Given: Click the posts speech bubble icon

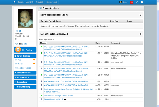Looking at the screenshot, I should [16, 44].
